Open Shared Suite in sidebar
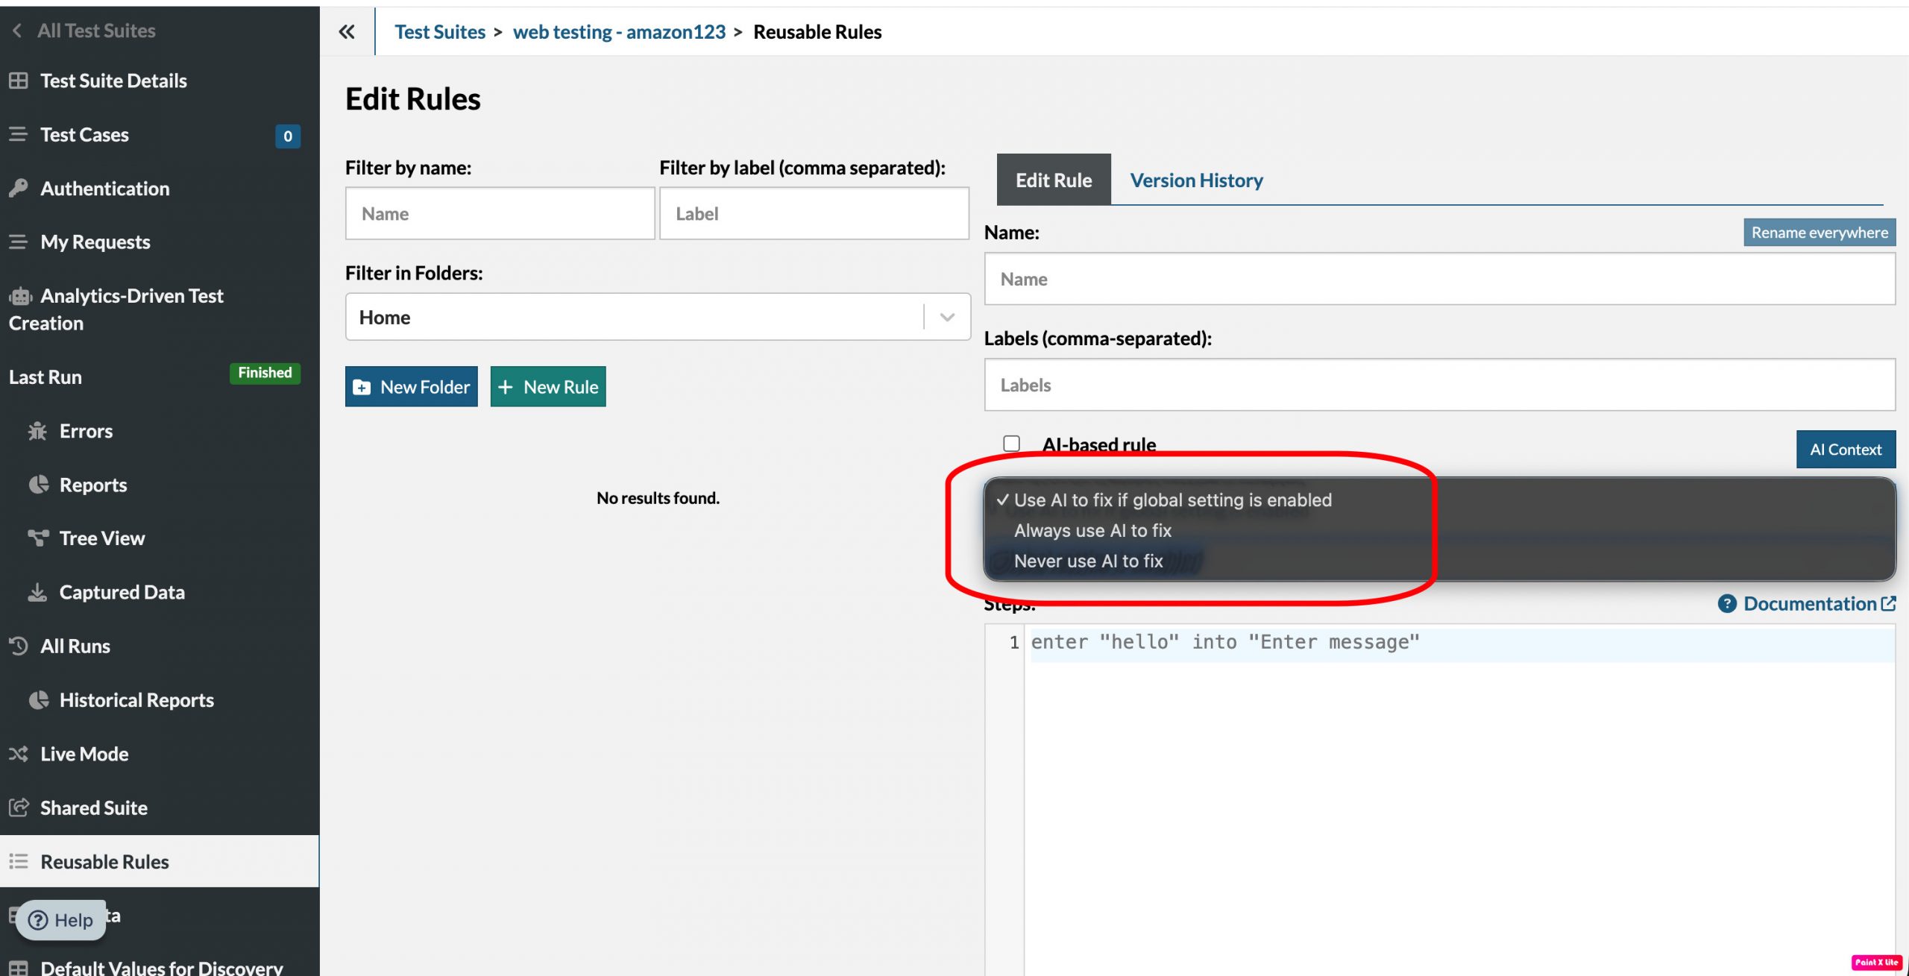Screen dimensions: 1909x976 click(94, 807)
